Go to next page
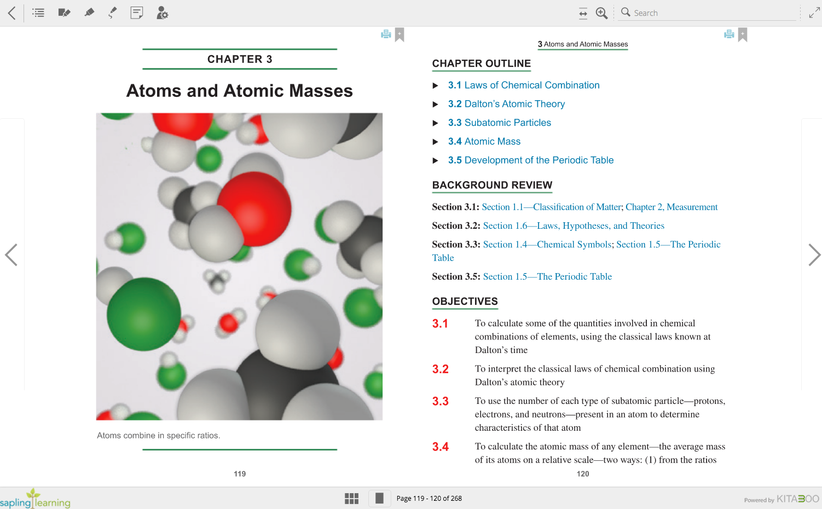 click(814, 255)
